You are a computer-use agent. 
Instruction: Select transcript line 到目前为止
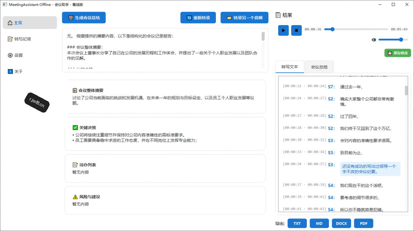click(x=351, y=153)
